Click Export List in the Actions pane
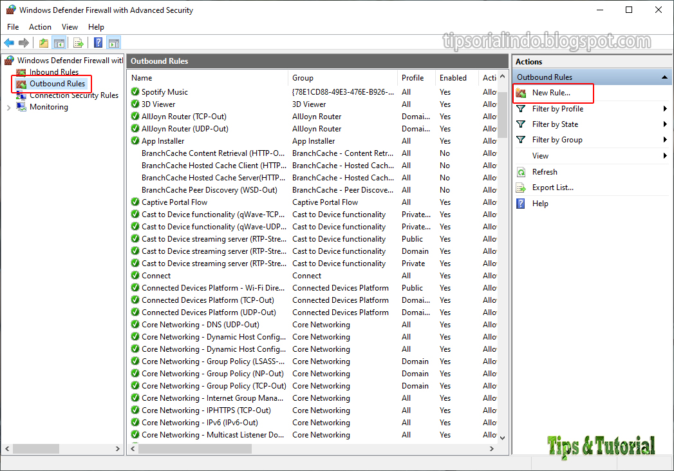This screenshot has height=471, width=674. click(x=552, y=187)
